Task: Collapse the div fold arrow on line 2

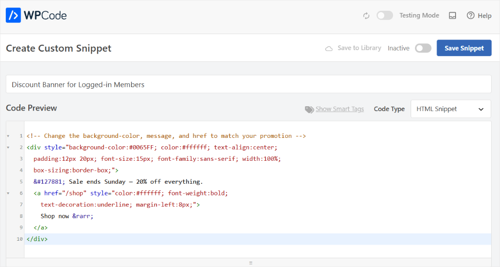Action: point(8,148)
